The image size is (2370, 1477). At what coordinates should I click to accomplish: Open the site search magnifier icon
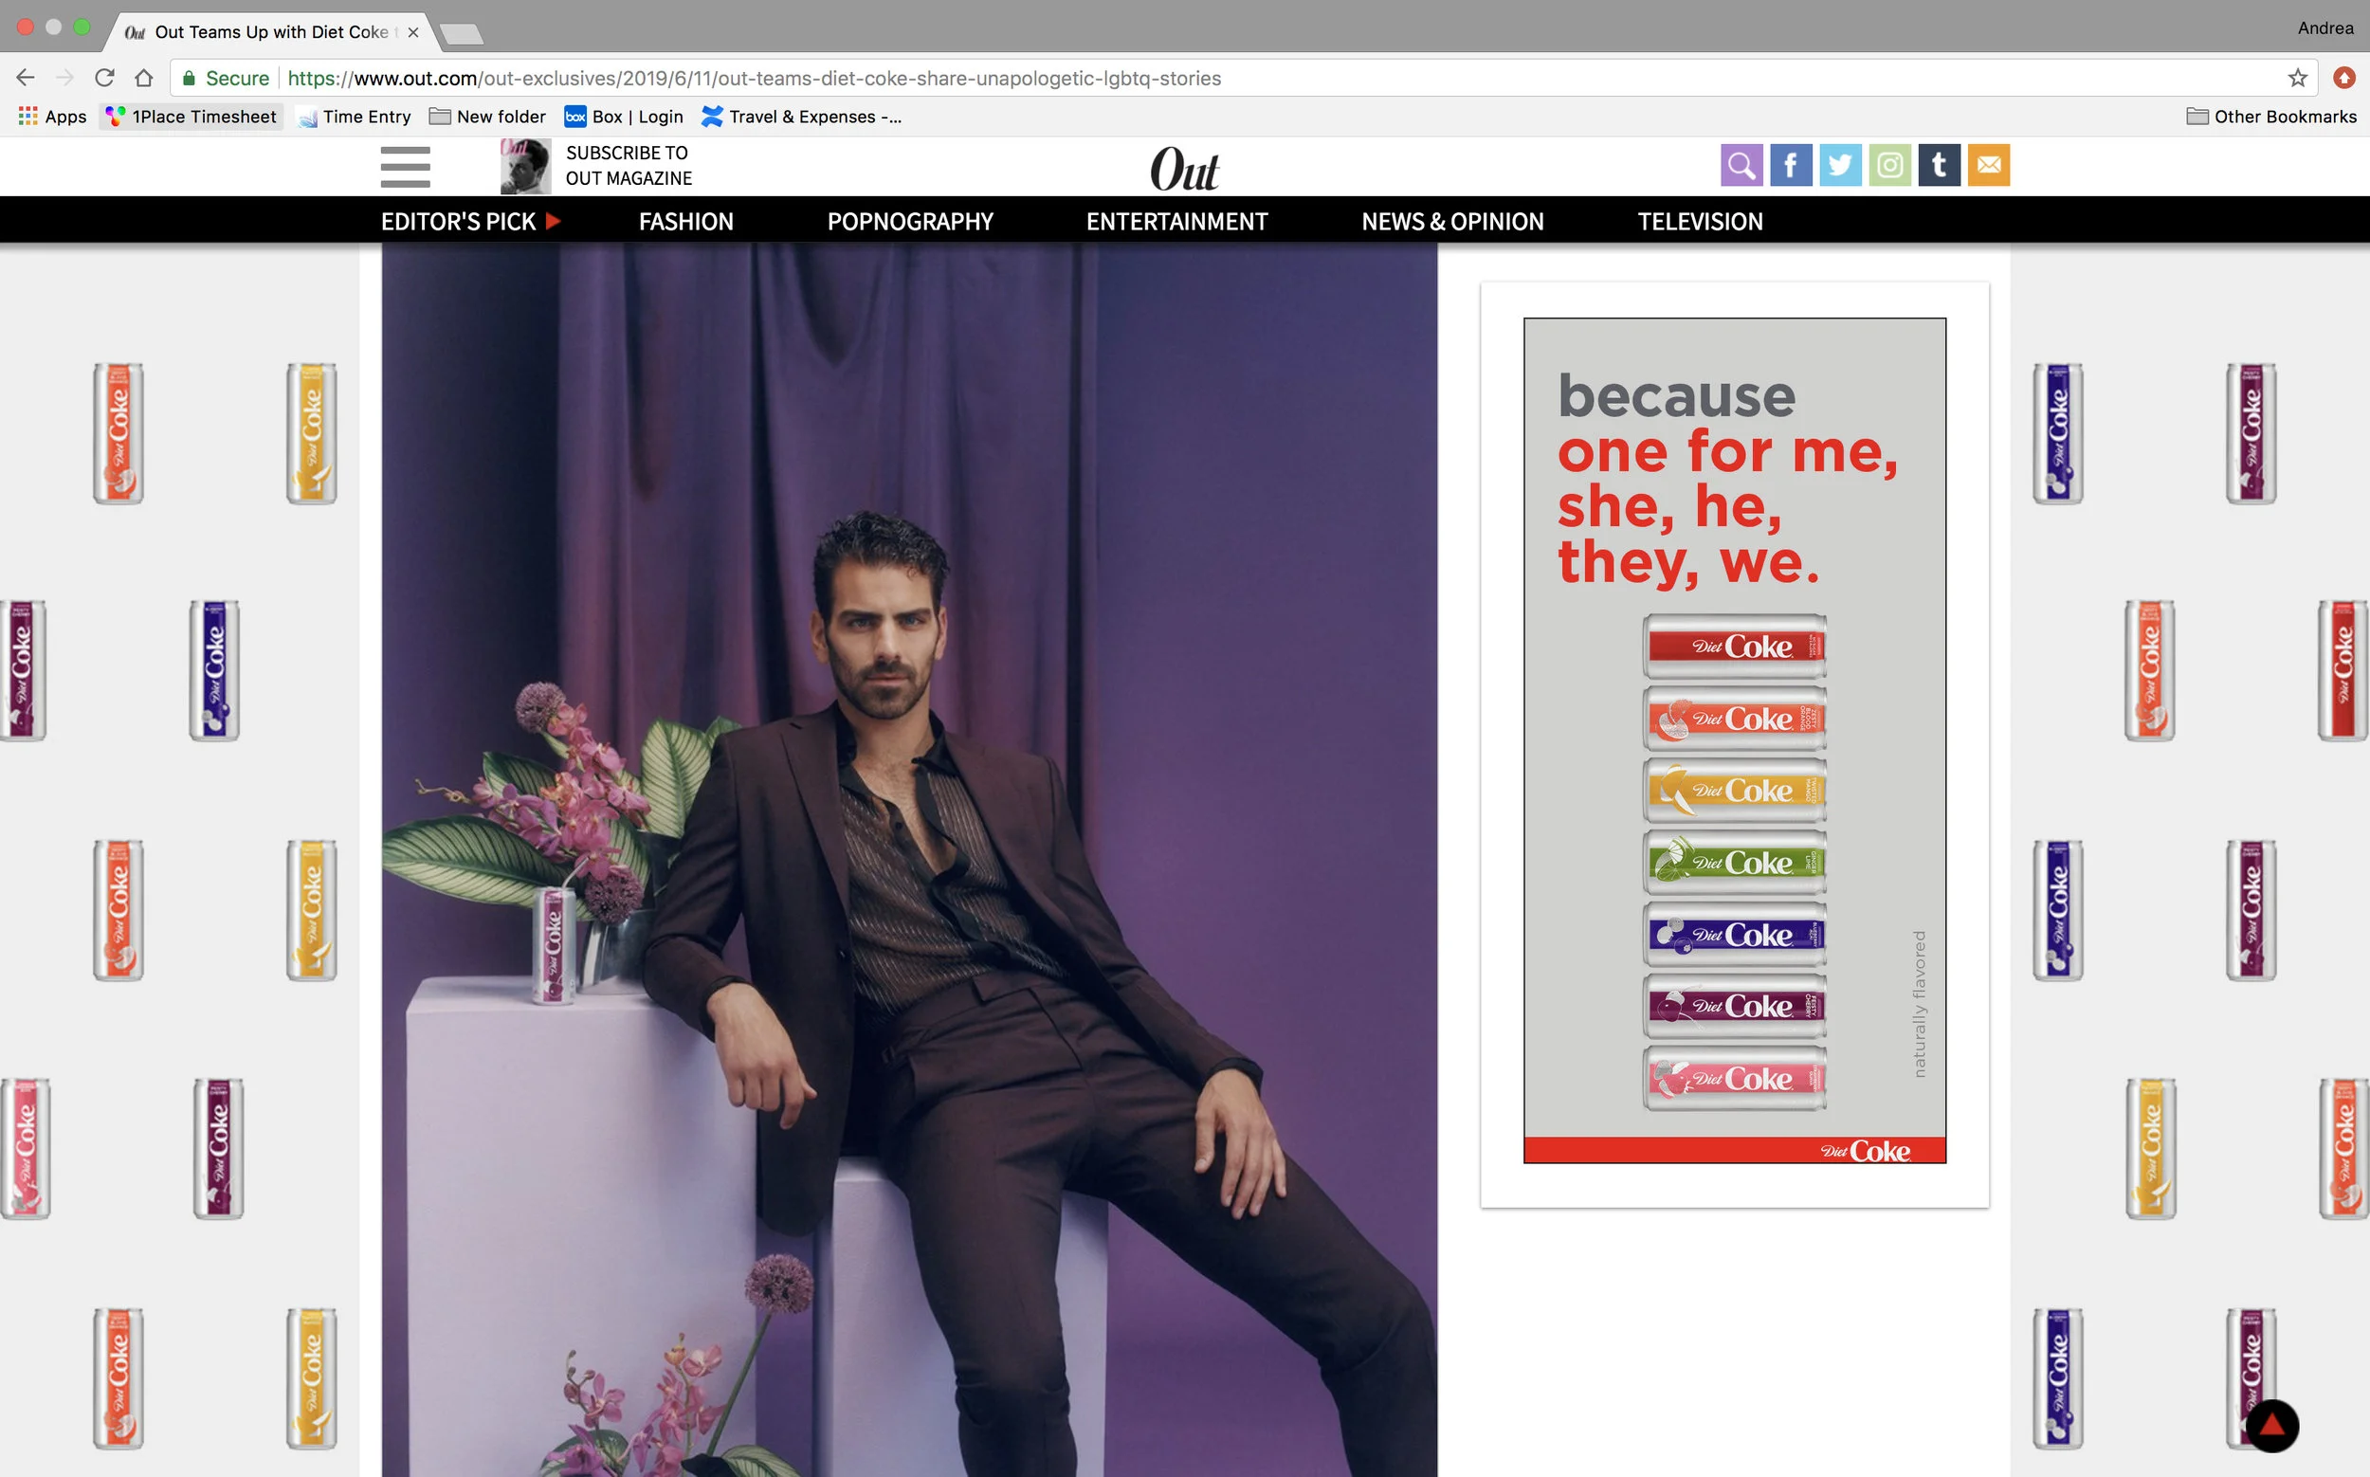pyautogui.click(x=1741, y=165)
